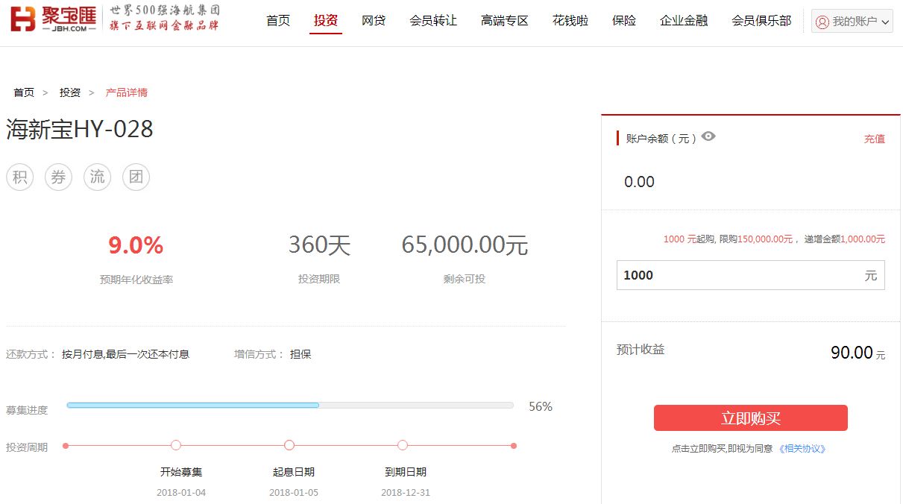Expand the 到期日期 marker on the timeline
Screen dimensions: 903x504
point(403,445)
